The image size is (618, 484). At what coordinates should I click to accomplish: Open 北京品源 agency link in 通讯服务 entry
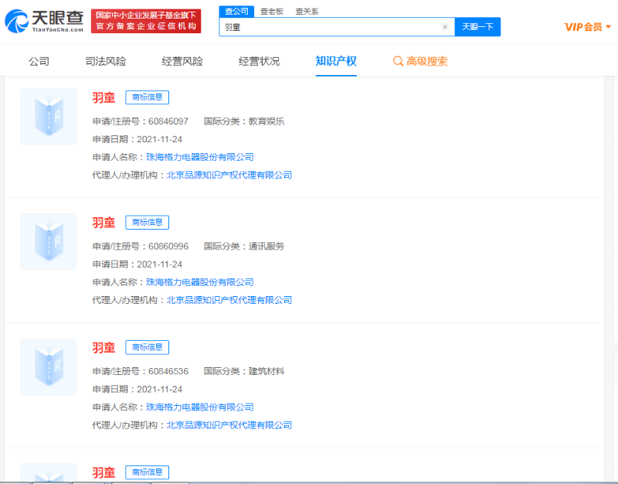[x=229, y=300]
